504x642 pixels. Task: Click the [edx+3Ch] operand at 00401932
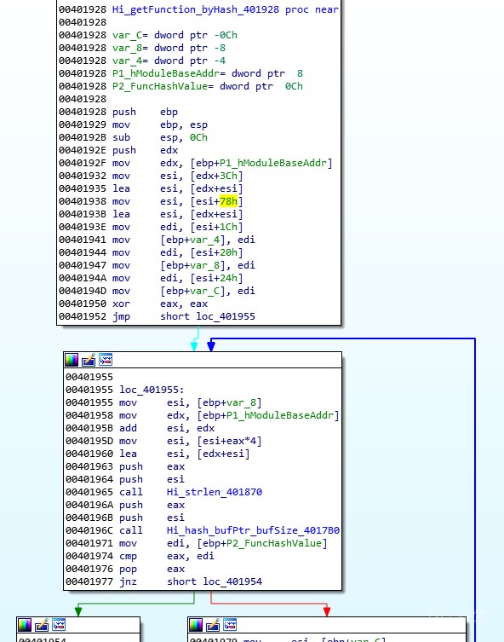216,176
